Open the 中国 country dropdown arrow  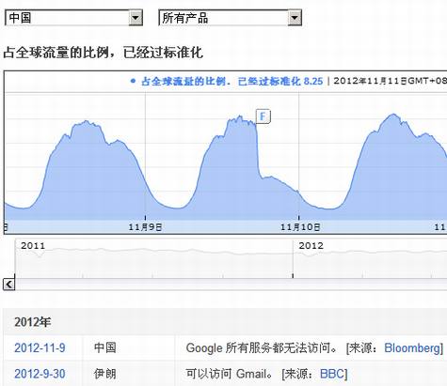click(x=136, y=18)
